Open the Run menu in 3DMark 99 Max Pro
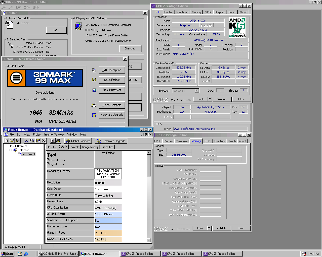 click(x=19, y=7)
